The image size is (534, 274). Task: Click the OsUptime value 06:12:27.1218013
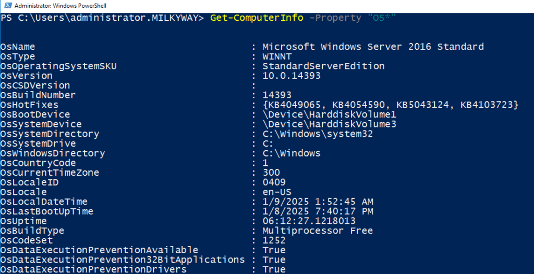coord(309,221)
